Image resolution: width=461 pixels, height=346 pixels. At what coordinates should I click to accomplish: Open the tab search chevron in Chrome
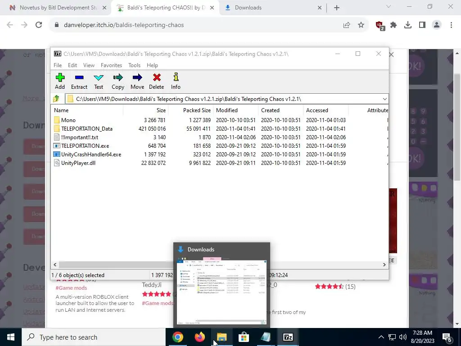pos(389,6)
